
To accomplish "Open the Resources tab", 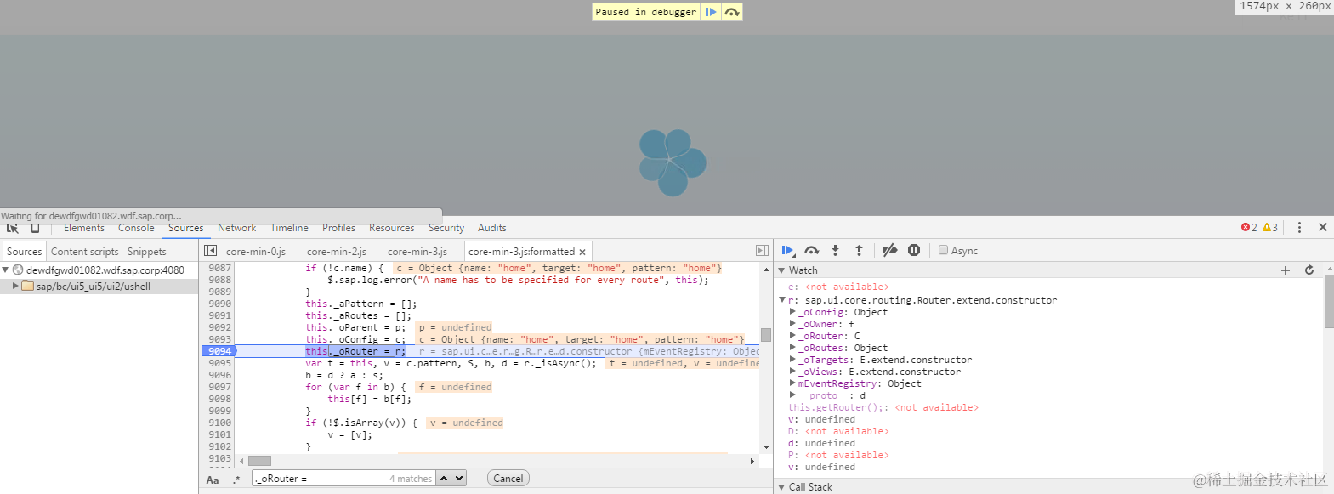I will 391,228.
